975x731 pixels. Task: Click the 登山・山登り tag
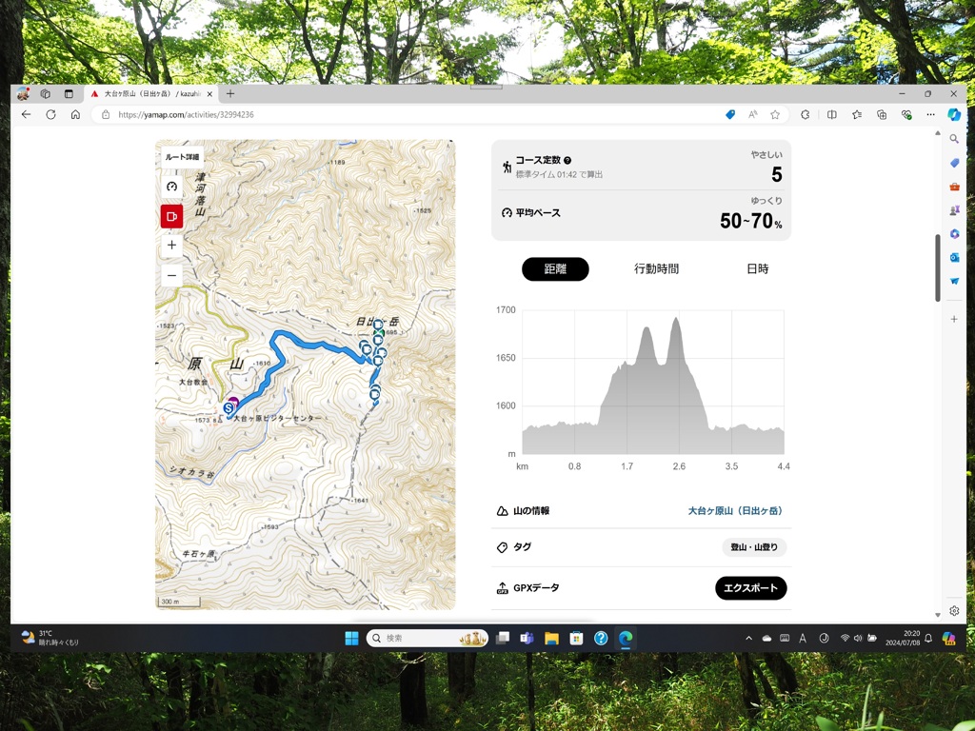click(753, 547)
